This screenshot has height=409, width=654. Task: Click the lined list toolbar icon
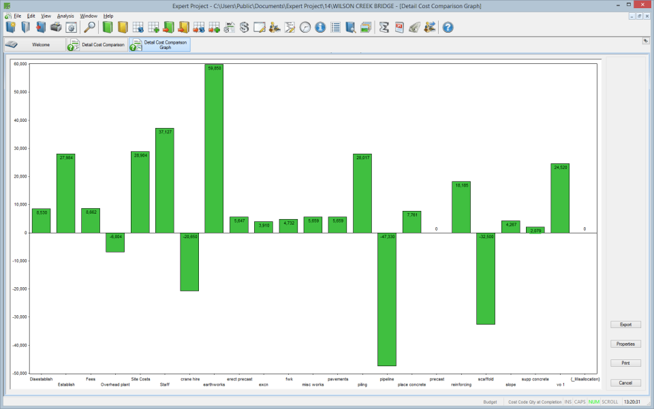point(335,27)
